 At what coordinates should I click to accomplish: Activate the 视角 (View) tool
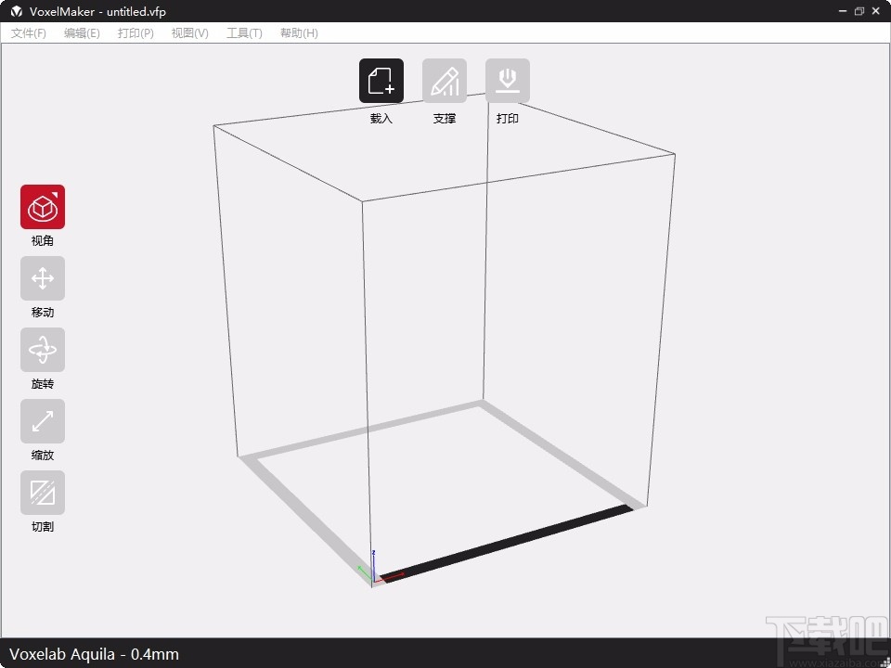42,207
